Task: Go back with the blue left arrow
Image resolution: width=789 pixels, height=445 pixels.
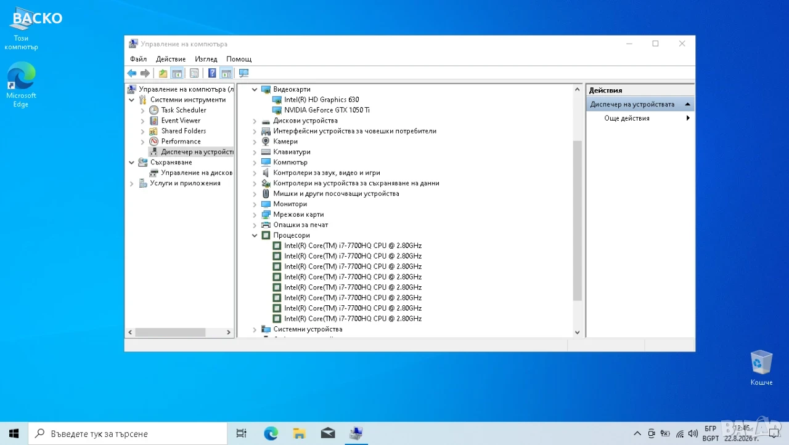Action: click(x=132, y=73)
